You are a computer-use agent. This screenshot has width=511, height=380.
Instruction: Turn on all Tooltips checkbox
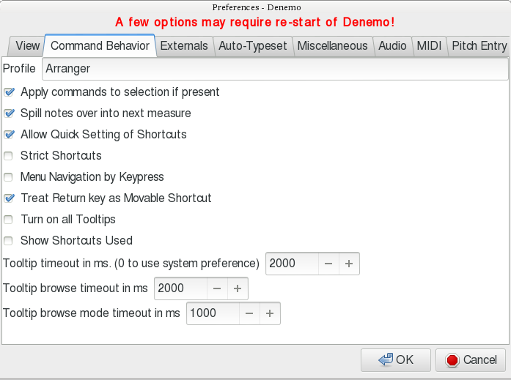click(9, 220)
